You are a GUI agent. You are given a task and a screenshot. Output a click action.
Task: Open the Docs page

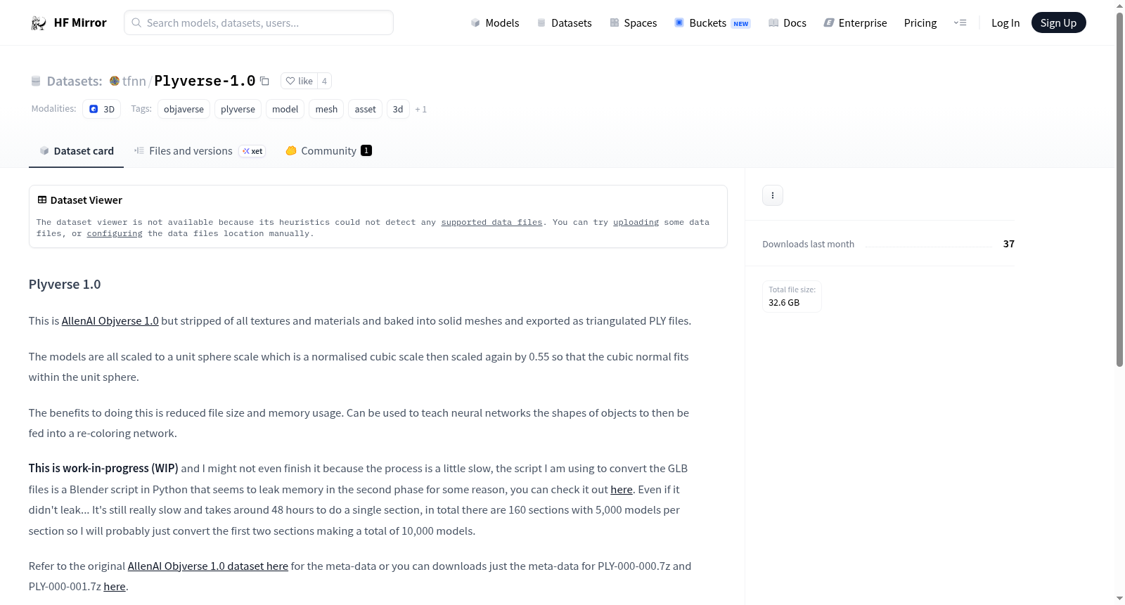[x=787, y=23]
